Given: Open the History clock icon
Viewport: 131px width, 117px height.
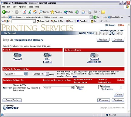Looking at the screenshot, I should [x=77, y=12].
